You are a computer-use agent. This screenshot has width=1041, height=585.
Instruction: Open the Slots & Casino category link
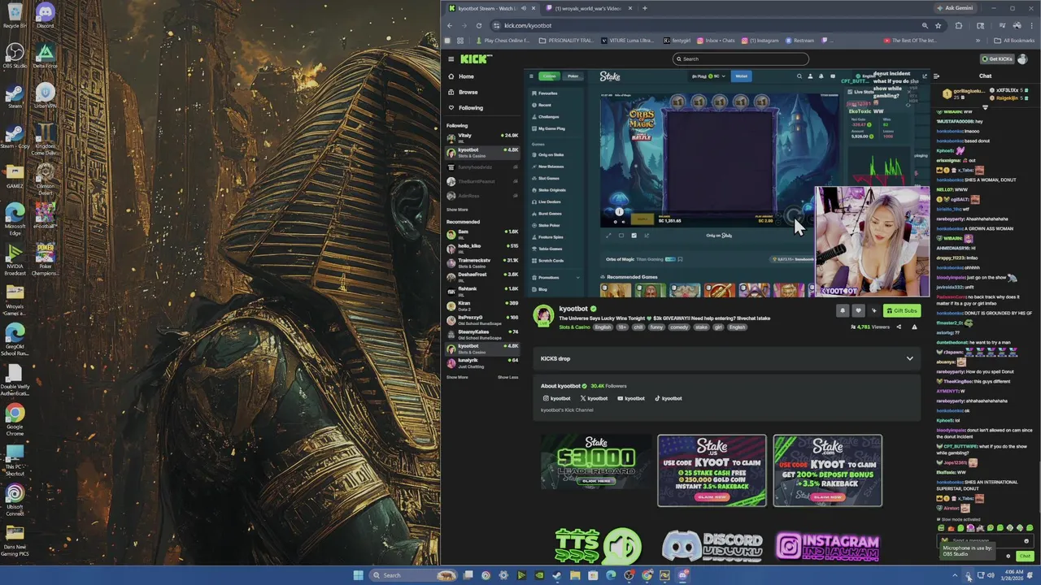(574, 327)
